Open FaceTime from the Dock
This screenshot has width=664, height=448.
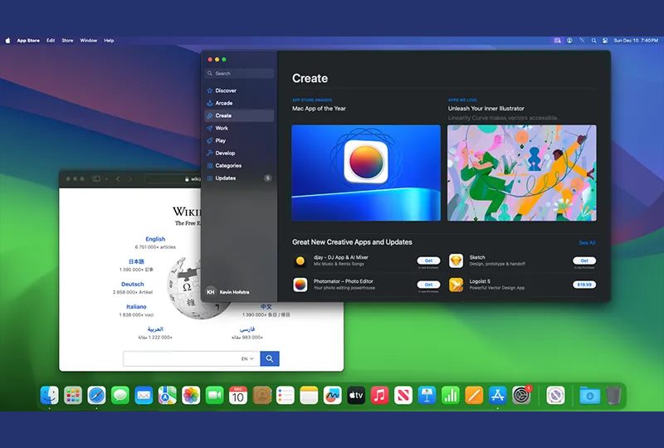click(x=215, y=396)
